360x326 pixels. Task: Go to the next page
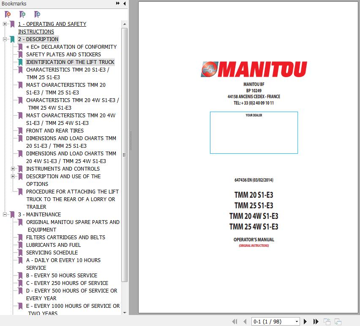click(x=305, y=321)
